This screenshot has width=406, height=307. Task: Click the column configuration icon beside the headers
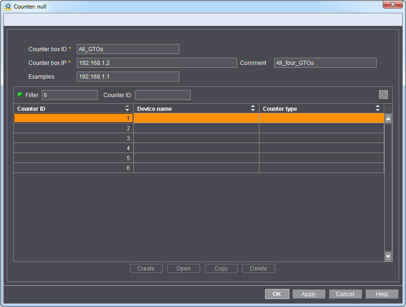[x=387, y=108]
